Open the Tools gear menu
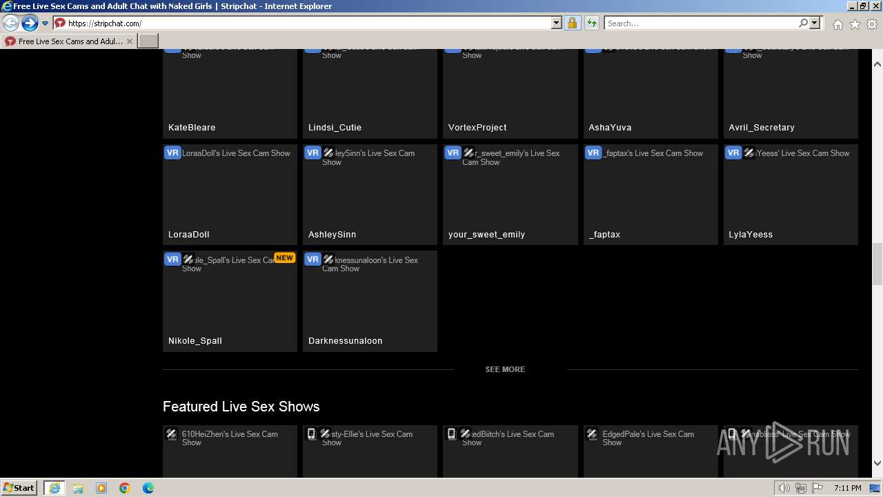Image resolution: width=883 pixels, height=497 pixels. (x=872, y=24)
